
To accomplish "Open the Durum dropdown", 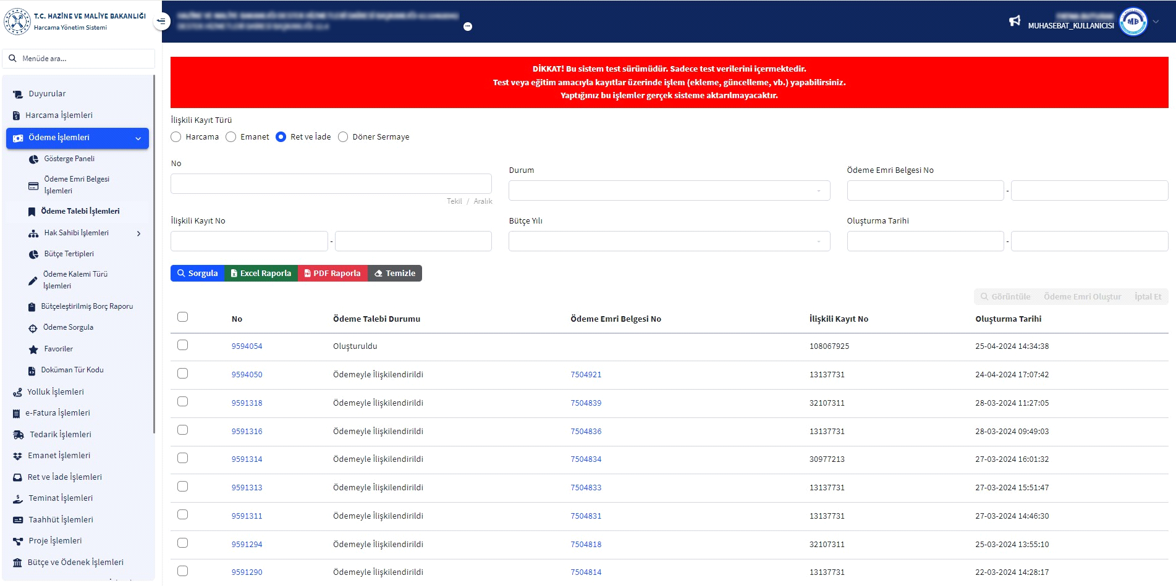I will pyautogui.click(x=669, y=191).
